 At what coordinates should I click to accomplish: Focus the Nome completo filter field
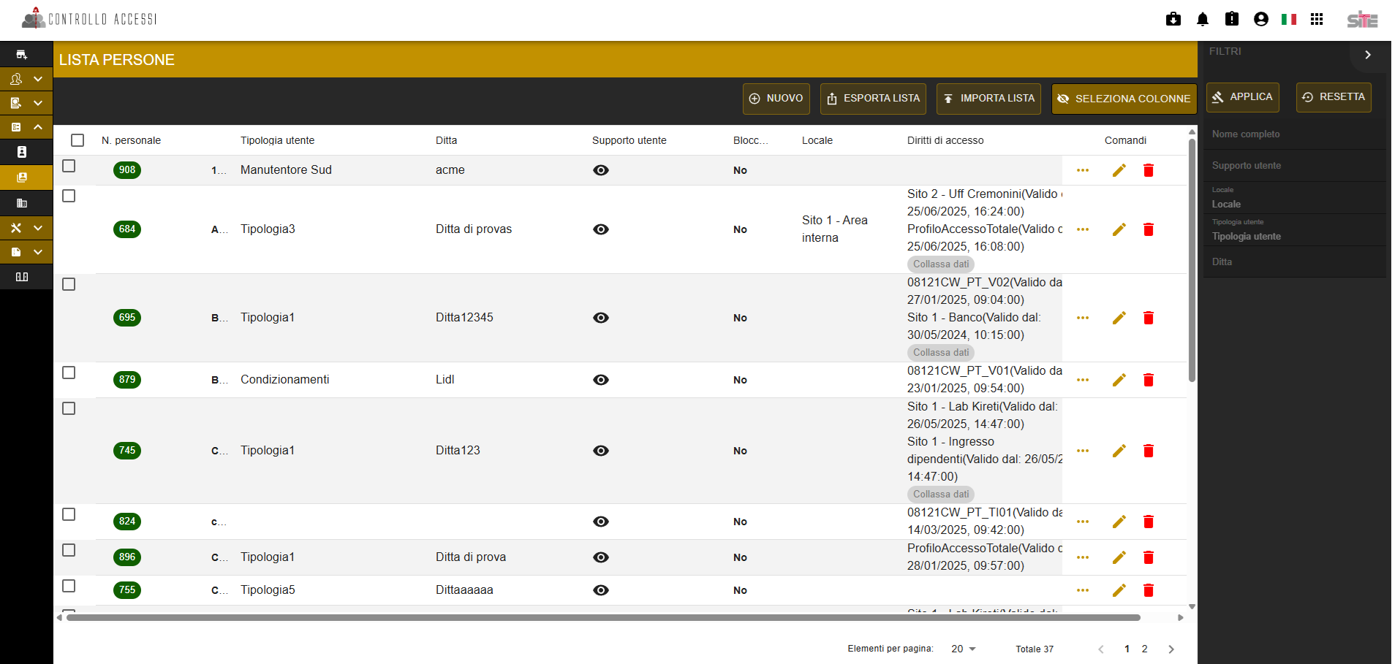point(1294,134)
